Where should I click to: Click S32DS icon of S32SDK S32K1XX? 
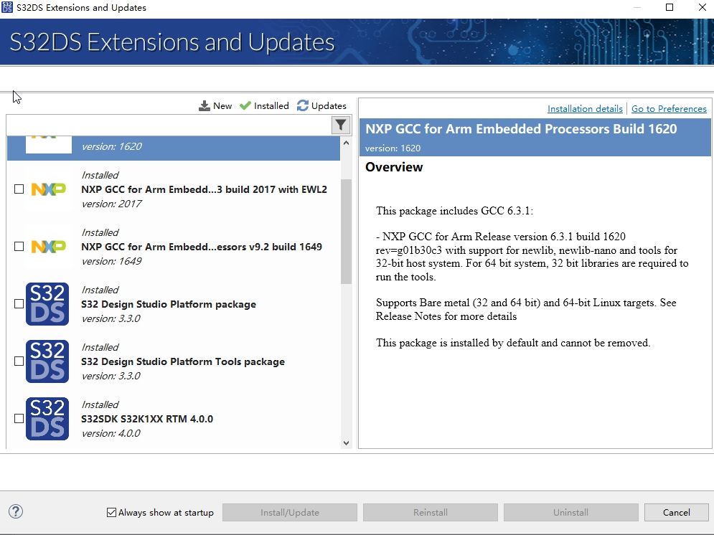47,419
